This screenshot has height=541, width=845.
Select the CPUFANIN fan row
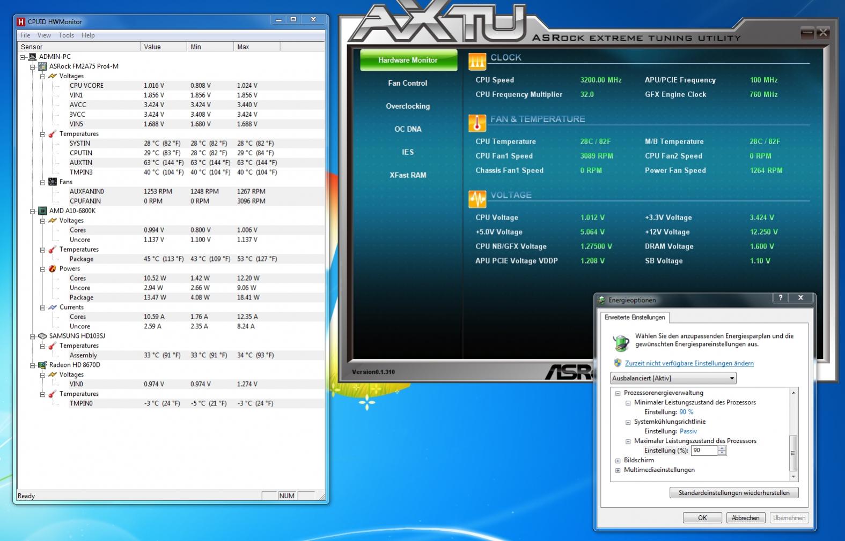coord(171,201)
